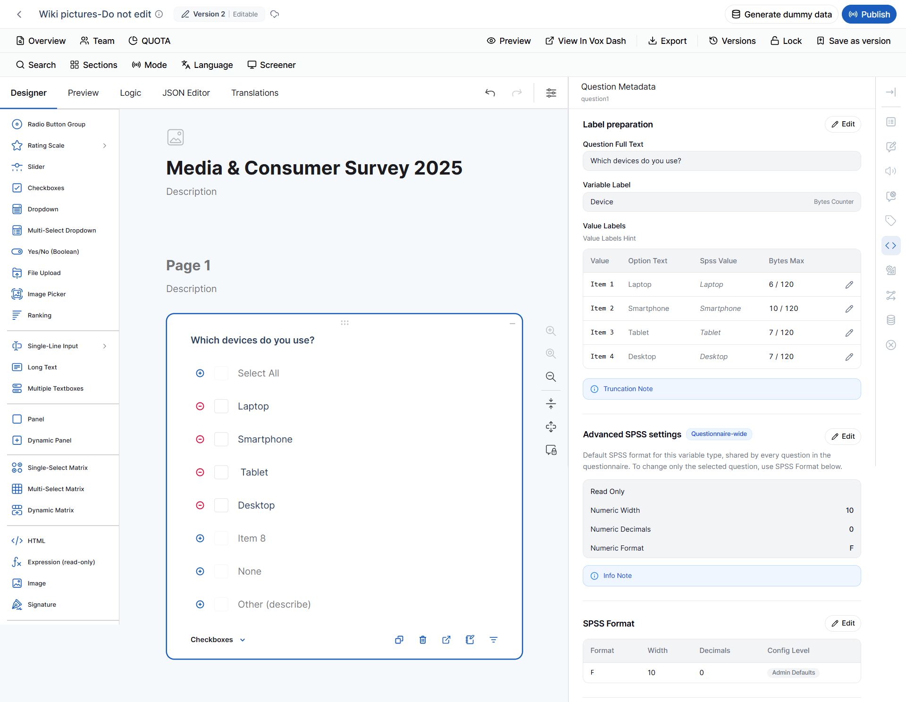This screenshot has height=702, width=906.
Task: Tick the Desktop checkbox
Action: click(x=221, y=505)
